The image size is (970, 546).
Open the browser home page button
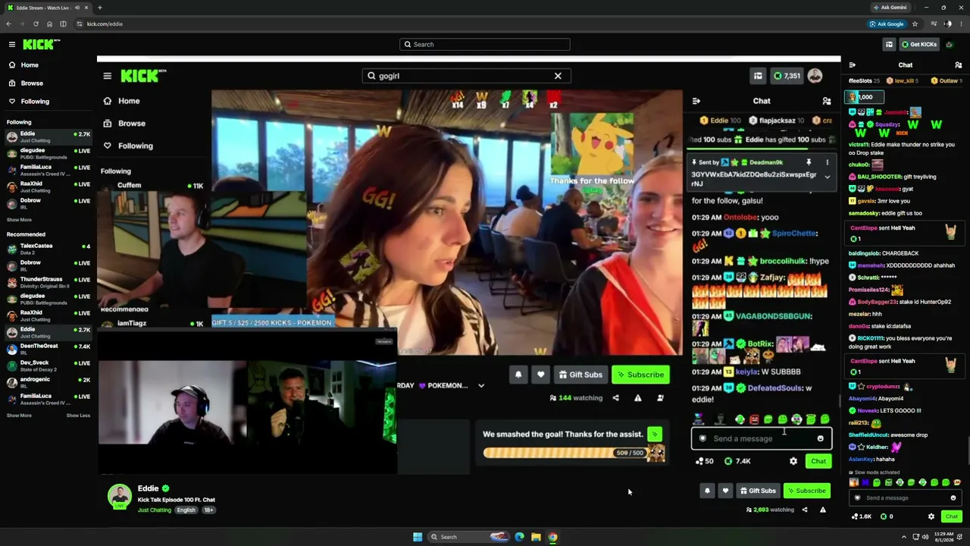click(x=49, y=24)
